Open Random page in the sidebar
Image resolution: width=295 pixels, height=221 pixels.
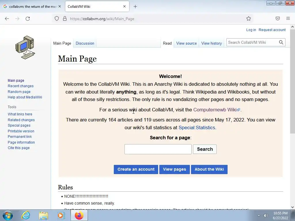[x=19, y=92]
